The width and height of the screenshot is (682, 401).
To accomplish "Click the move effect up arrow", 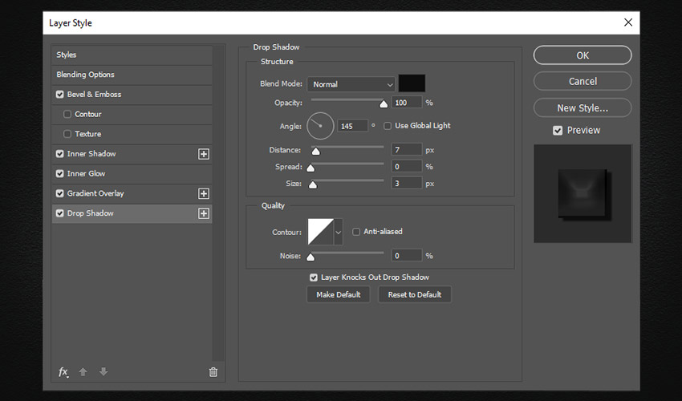I will click(84, 372).
